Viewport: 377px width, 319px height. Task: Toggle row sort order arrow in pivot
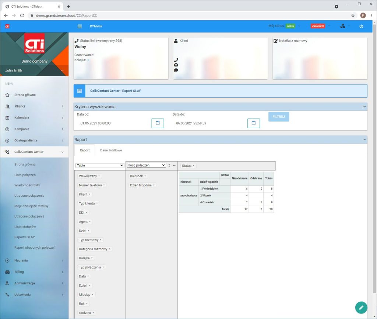pyautogui.click(x=169, y=165)
